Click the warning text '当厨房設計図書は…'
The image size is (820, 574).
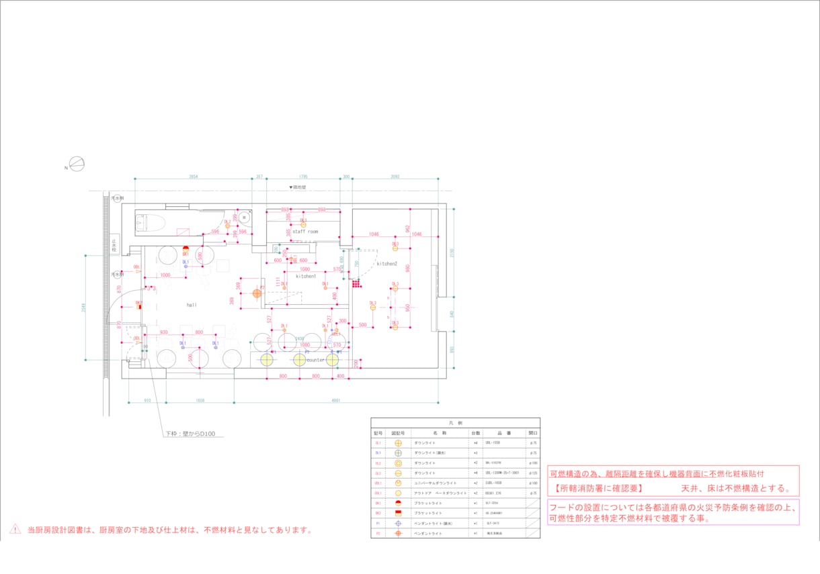tap(170, 530)
